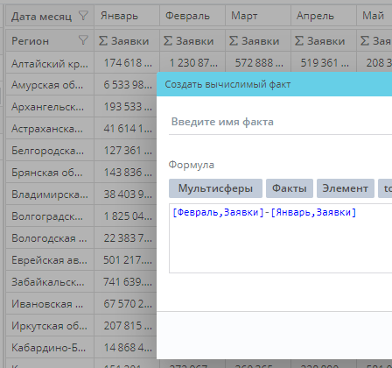Insert from Мультисферы button

click(215, 188)
